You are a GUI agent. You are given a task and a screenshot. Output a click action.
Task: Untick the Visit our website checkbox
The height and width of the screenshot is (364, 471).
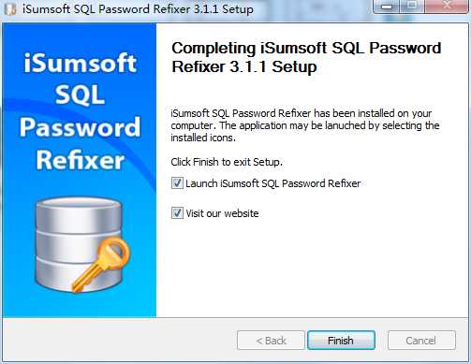(x=177, y=213)
